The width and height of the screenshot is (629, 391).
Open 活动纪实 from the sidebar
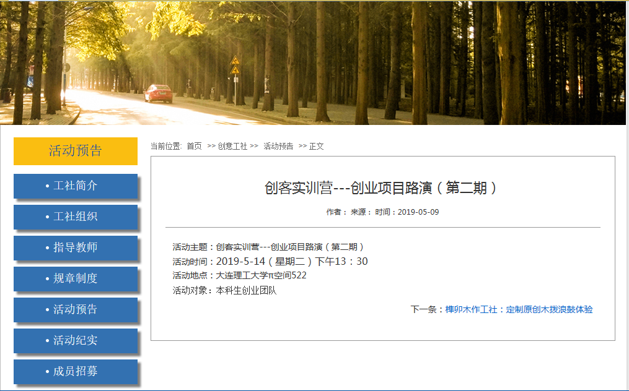(75, 340)
